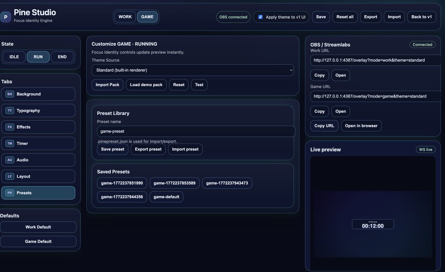Open the Typography tab

click(38, 110)
